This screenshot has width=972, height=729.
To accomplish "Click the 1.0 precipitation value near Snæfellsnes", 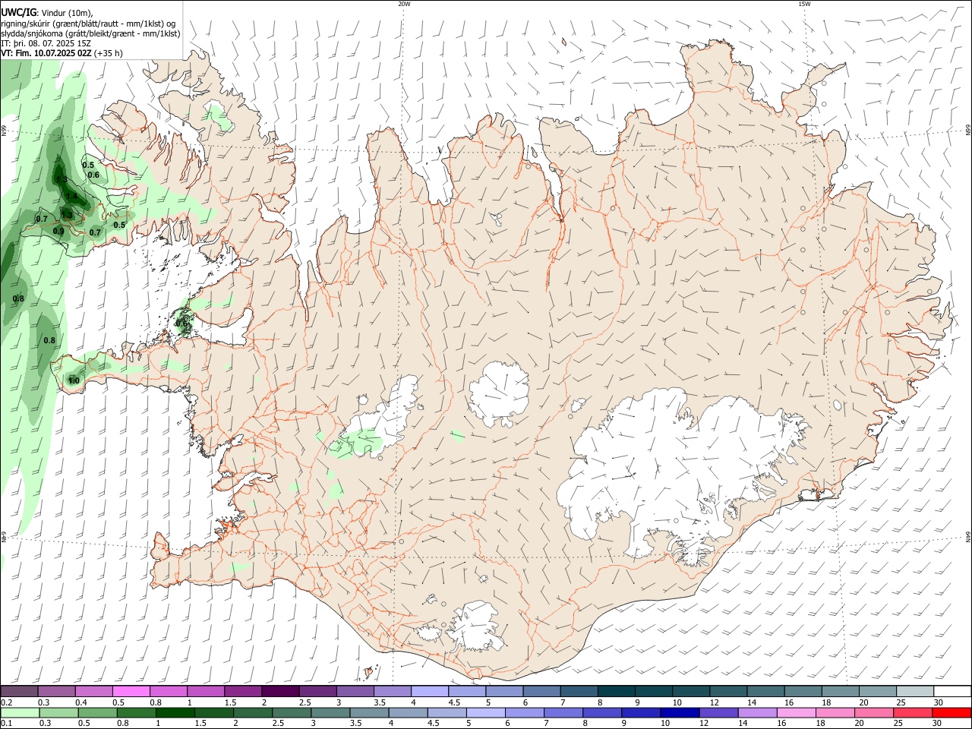I will pyautogui.click(x=74, y=380).
